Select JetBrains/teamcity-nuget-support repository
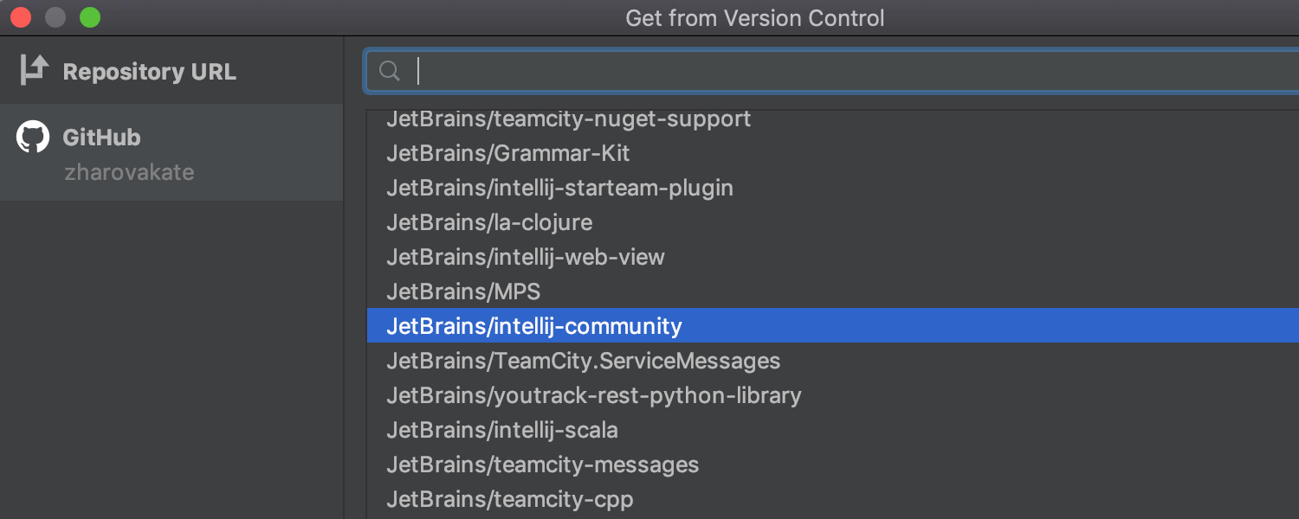Viewport: 1299px width, 519px height. (x=568, y=119)
